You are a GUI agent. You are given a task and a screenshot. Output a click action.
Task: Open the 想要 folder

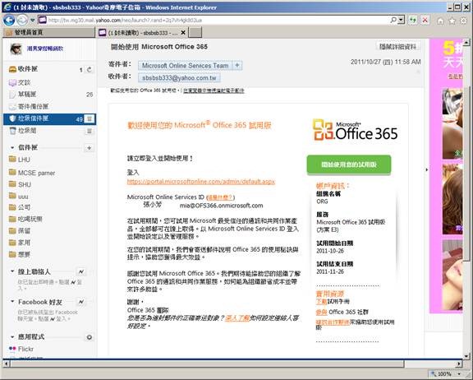click(24, 254)
